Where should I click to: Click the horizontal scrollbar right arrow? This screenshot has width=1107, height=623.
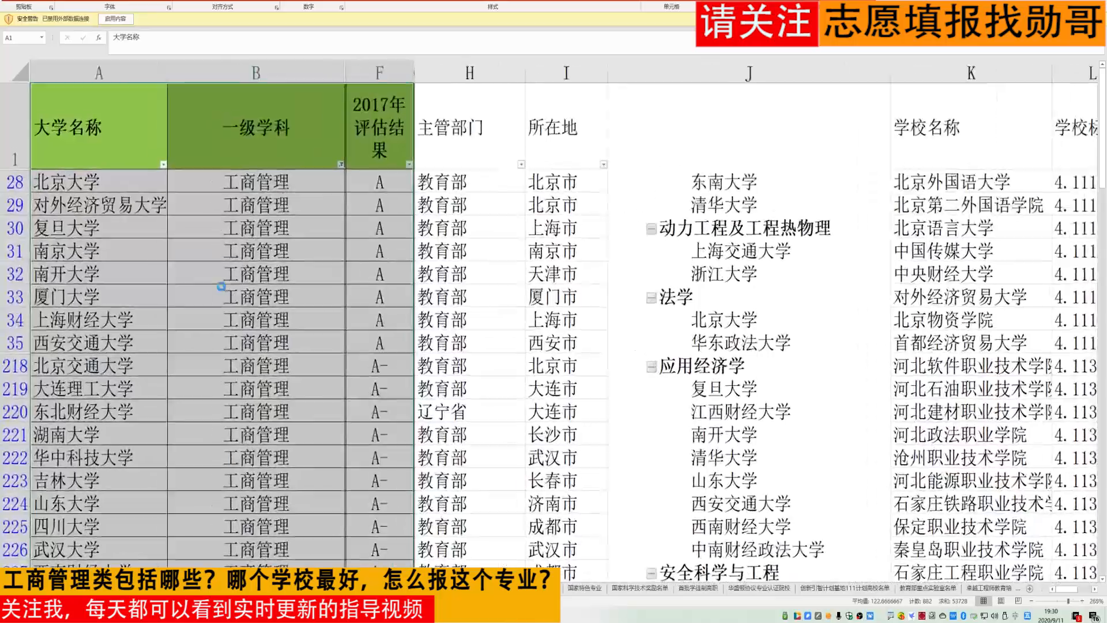(1095, 588)
